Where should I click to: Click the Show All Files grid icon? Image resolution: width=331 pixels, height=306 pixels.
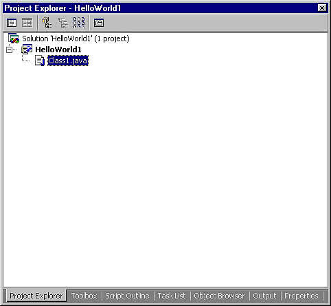(x=79, y=23)
